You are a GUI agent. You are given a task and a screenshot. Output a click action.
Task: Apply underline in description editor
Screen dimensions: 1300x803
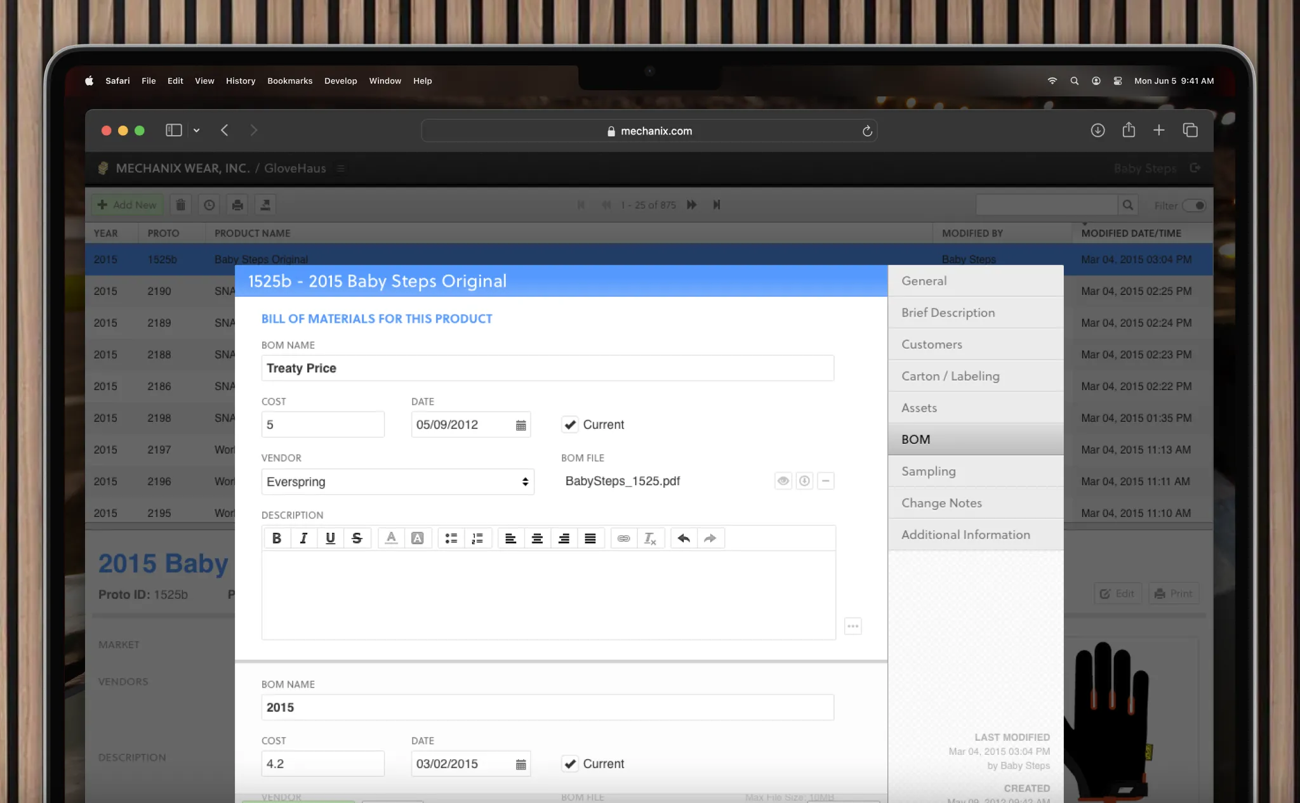[x=330, y=538]
